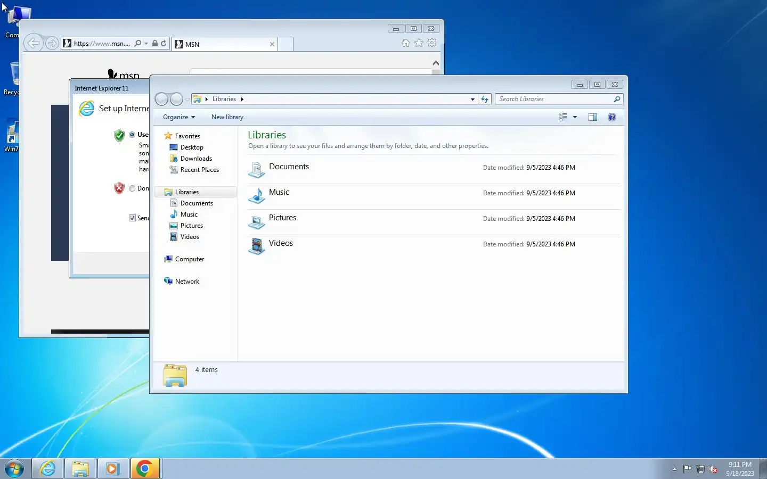Select Music under Libraries in sidebar
767x479 pixels.
(189, 214)
